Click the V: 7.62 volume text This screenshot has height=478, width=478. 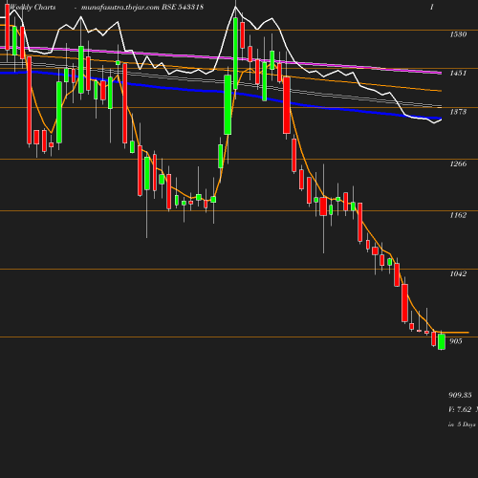tap(460, 410)
